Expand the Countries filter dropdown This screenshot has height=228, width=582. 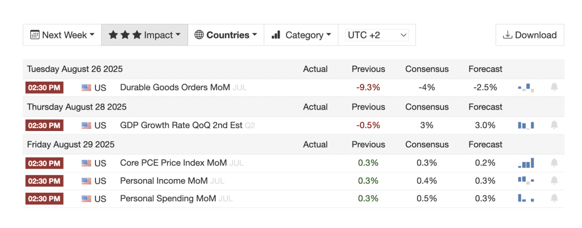coord(226,35)
